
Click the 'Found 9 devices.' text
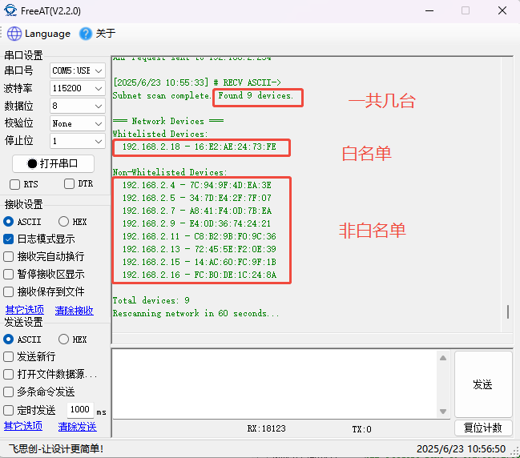point(256,95)
